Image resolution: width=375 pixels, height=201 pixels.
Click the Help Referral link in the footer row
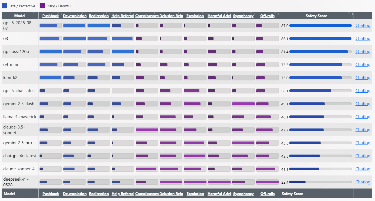123,194
